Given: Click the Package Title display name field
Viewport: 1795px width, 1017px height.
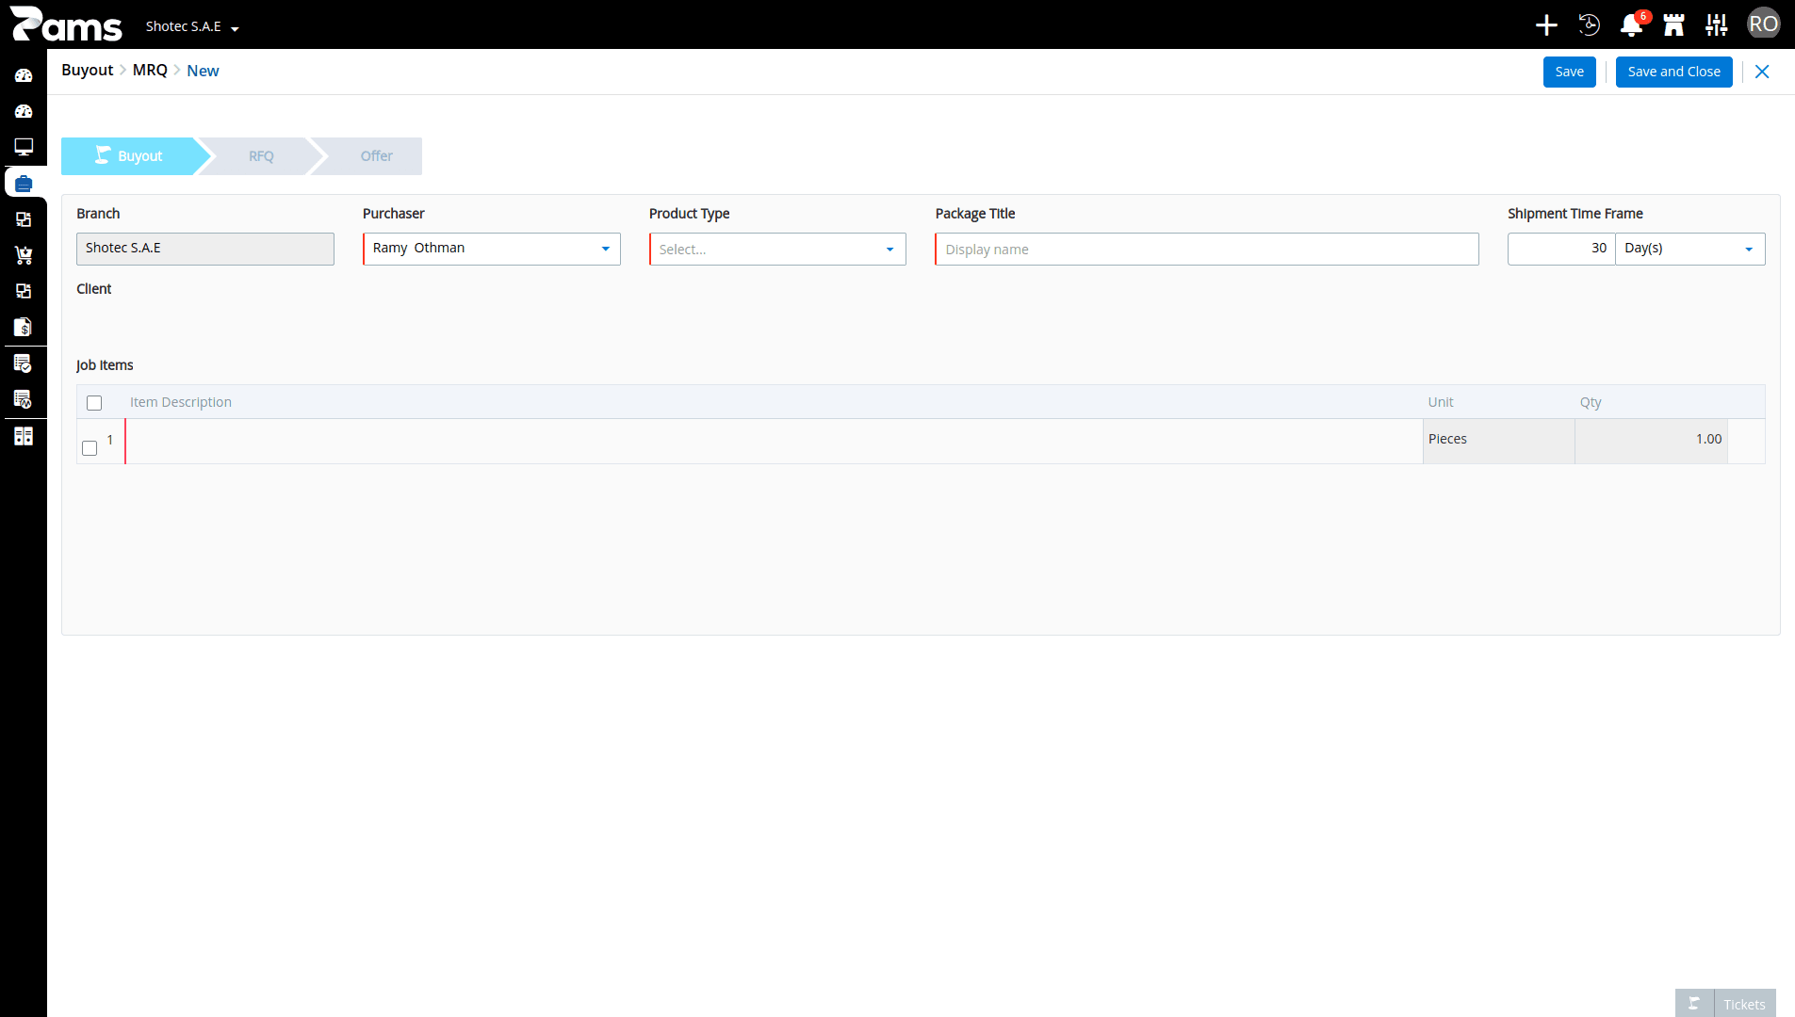Looking at the screenshot, I should (x=1207, y=250).
